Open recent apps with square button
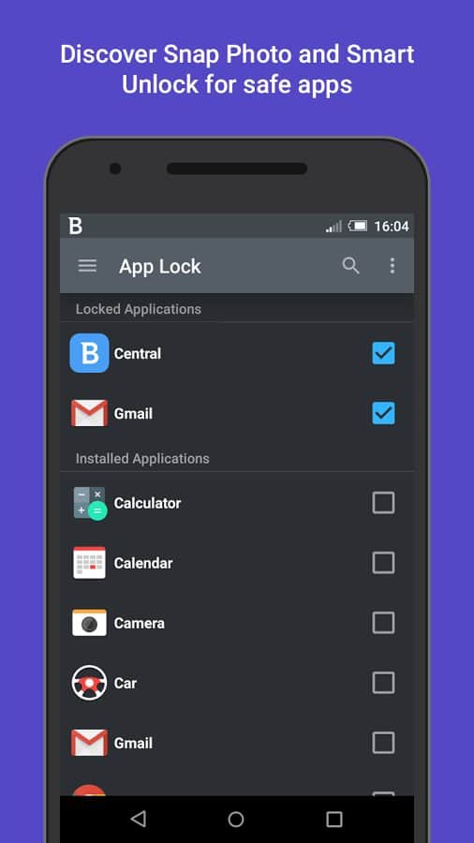Screen dimensions: 474x843 [333, 819]
